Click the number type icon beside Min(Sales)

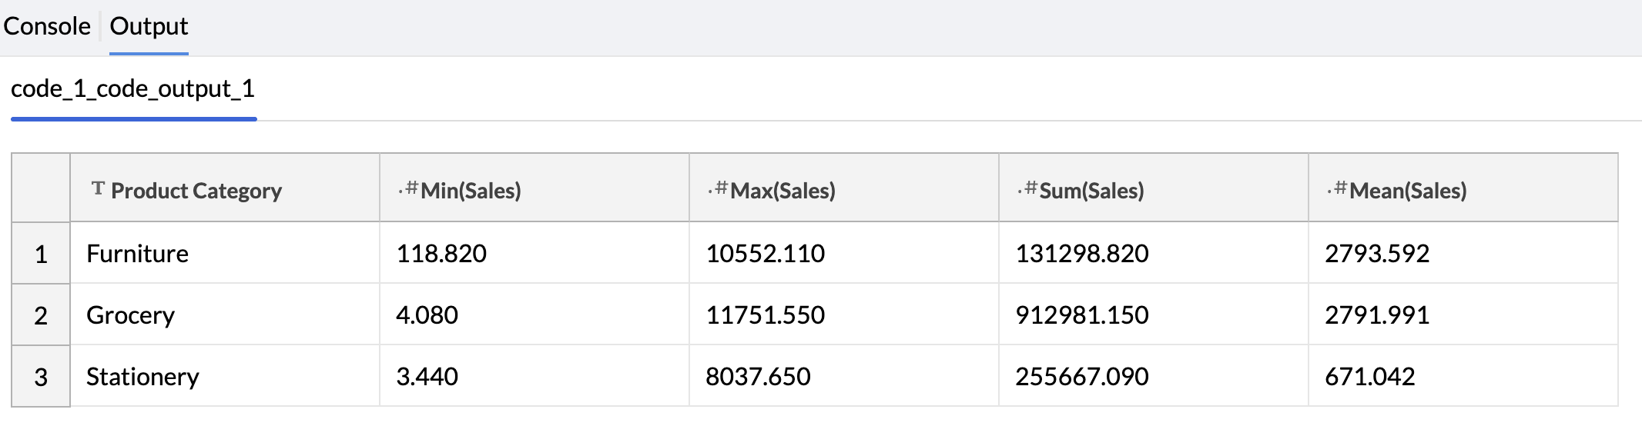pyautogui.click(x=408, y=188)
